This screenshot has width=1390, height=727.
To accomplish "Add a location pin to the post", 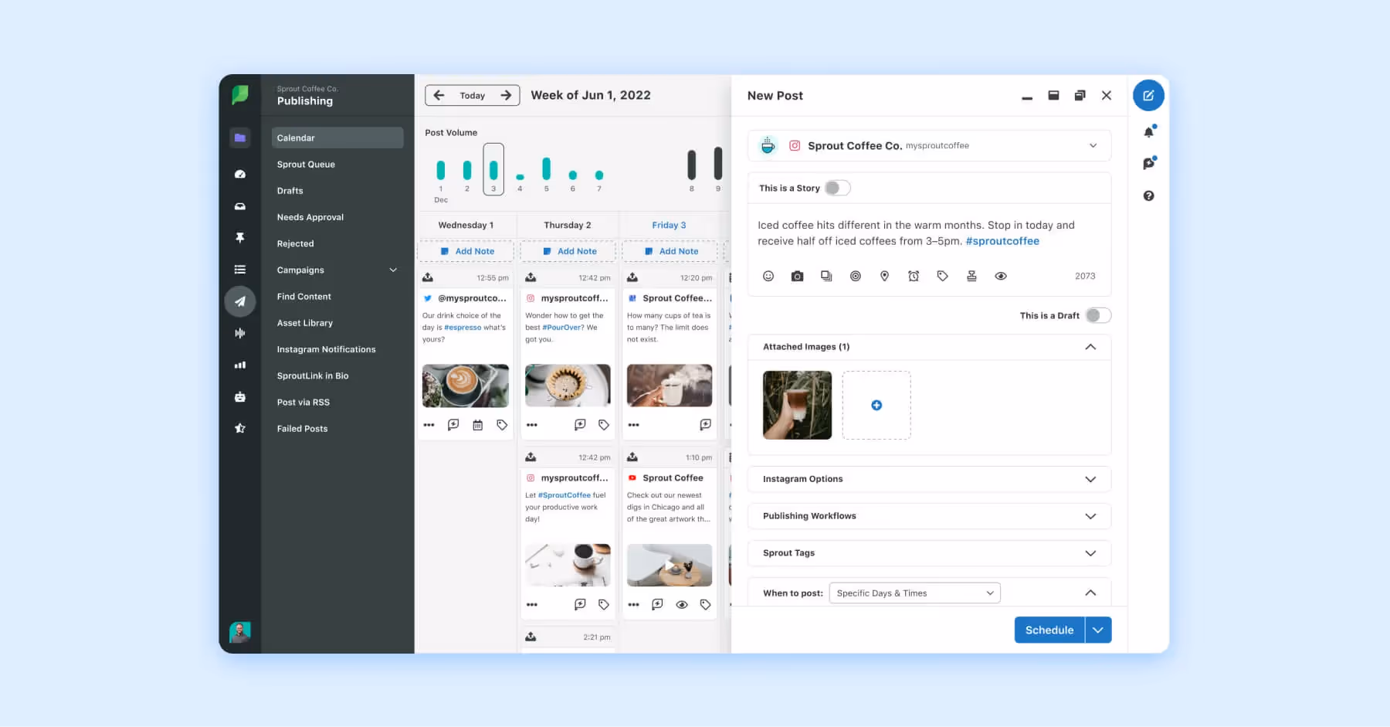I will pyautogui.click(x=885, y=276).
